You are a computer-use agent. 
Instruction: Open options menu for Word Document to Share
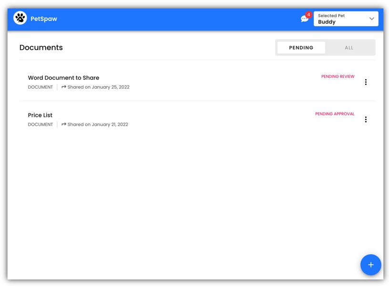[x=366, y=82]
